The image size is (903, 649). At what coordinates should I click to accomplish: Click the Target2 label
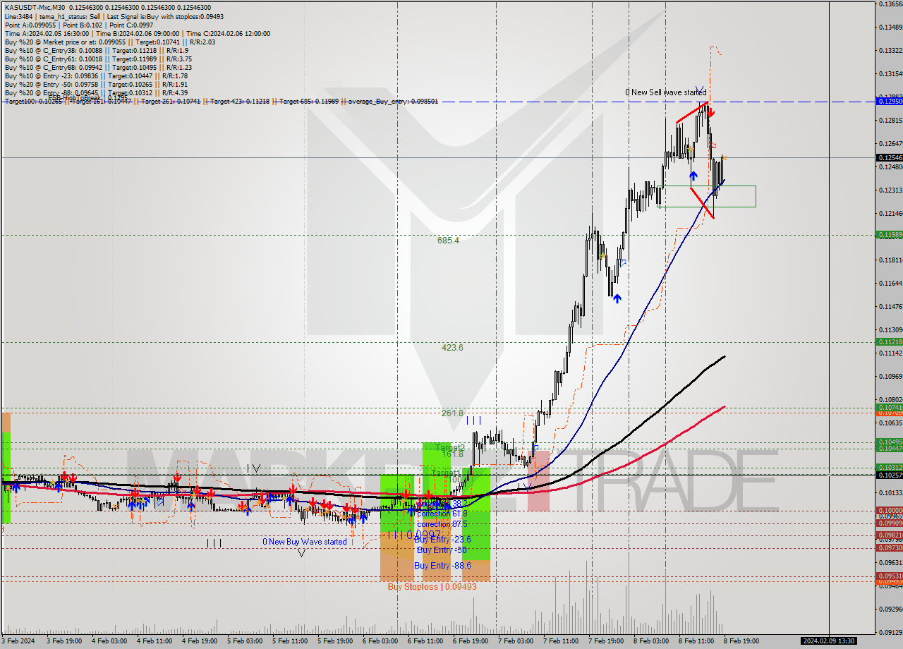click(x=450, y=448)
